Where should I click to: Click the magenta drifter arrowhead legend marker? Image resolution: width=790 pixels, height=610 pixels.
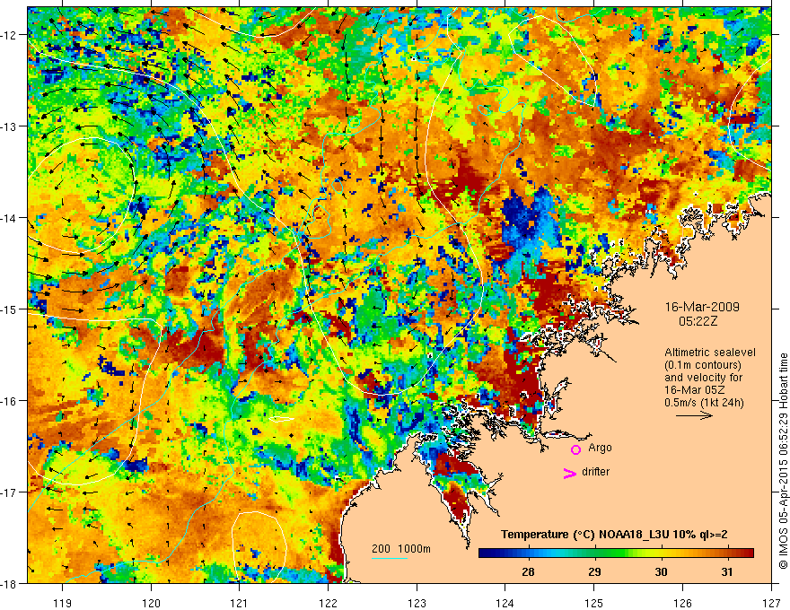pos(569,474)
